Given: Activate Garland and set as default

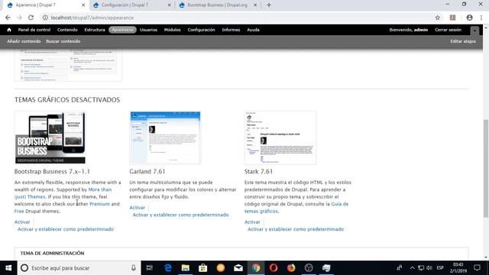Looking at the screenshot, I should tap(180, 215).
